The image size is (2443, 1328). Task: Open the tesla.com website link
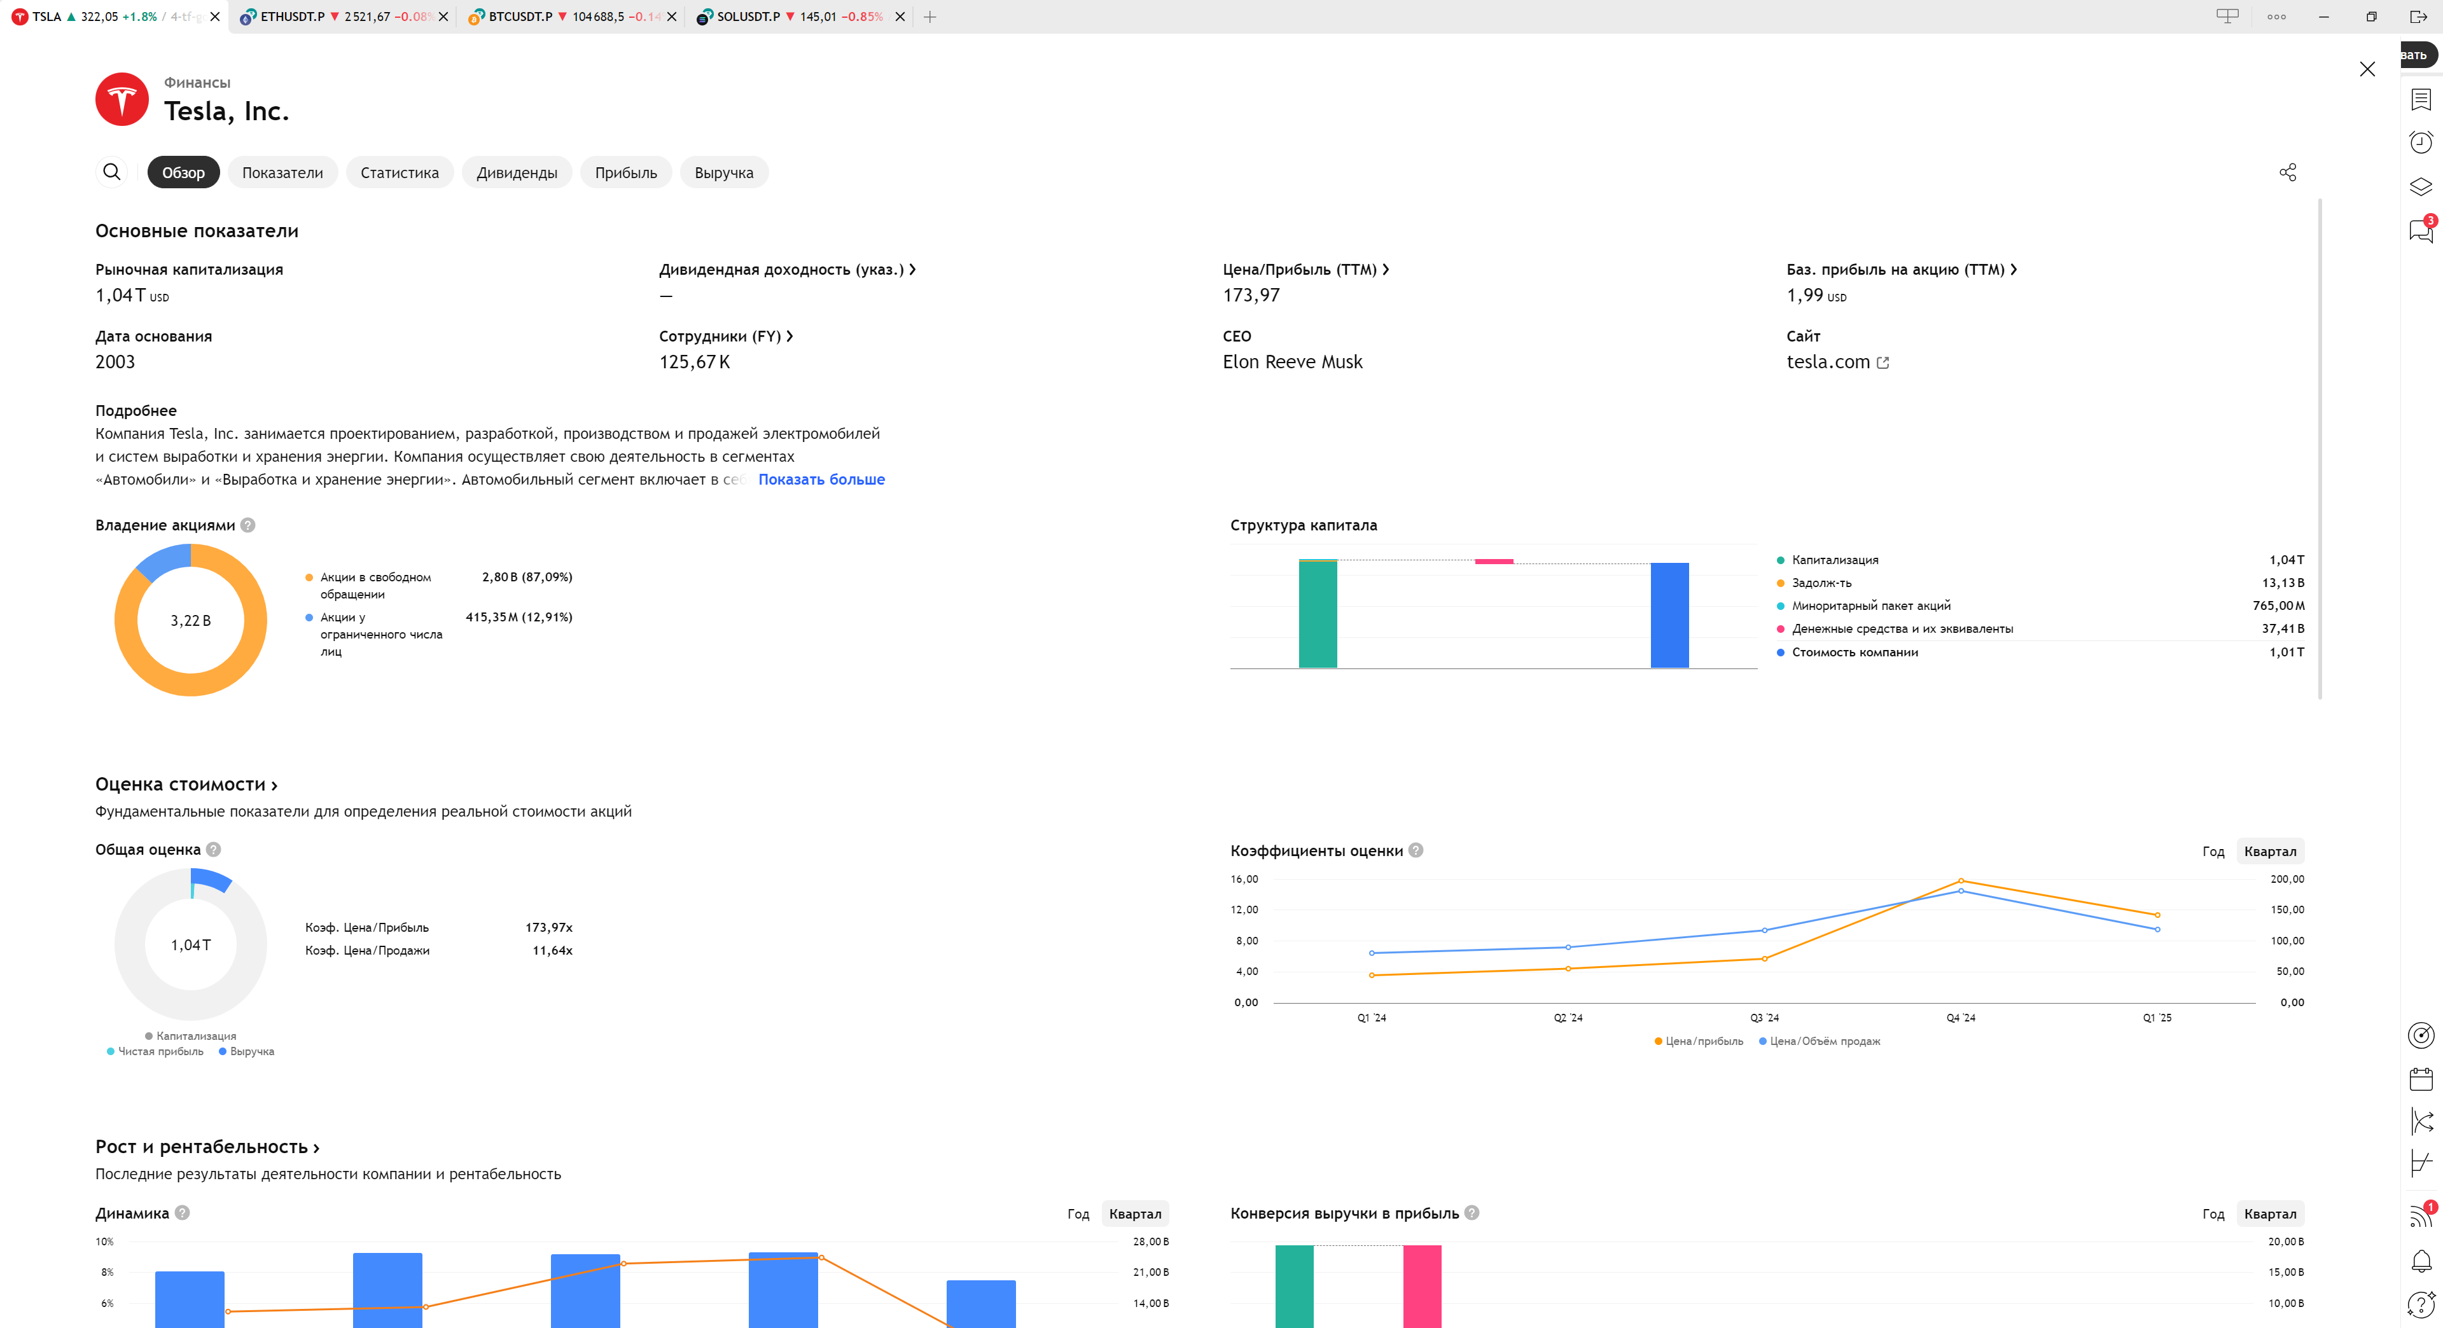tap(1828, 362)
